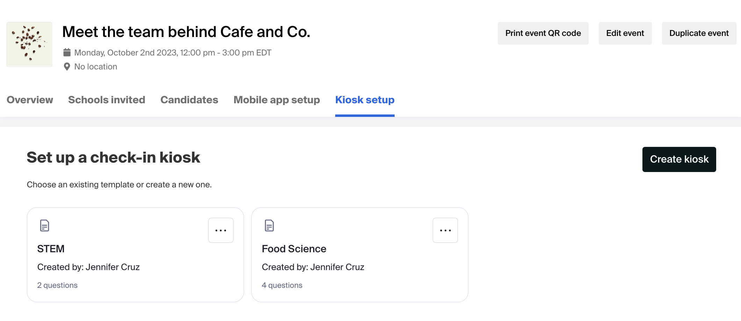Viewport: 741px width, 321px height.
Task: Click the Print event QR code button
Action: coord(543,33)
